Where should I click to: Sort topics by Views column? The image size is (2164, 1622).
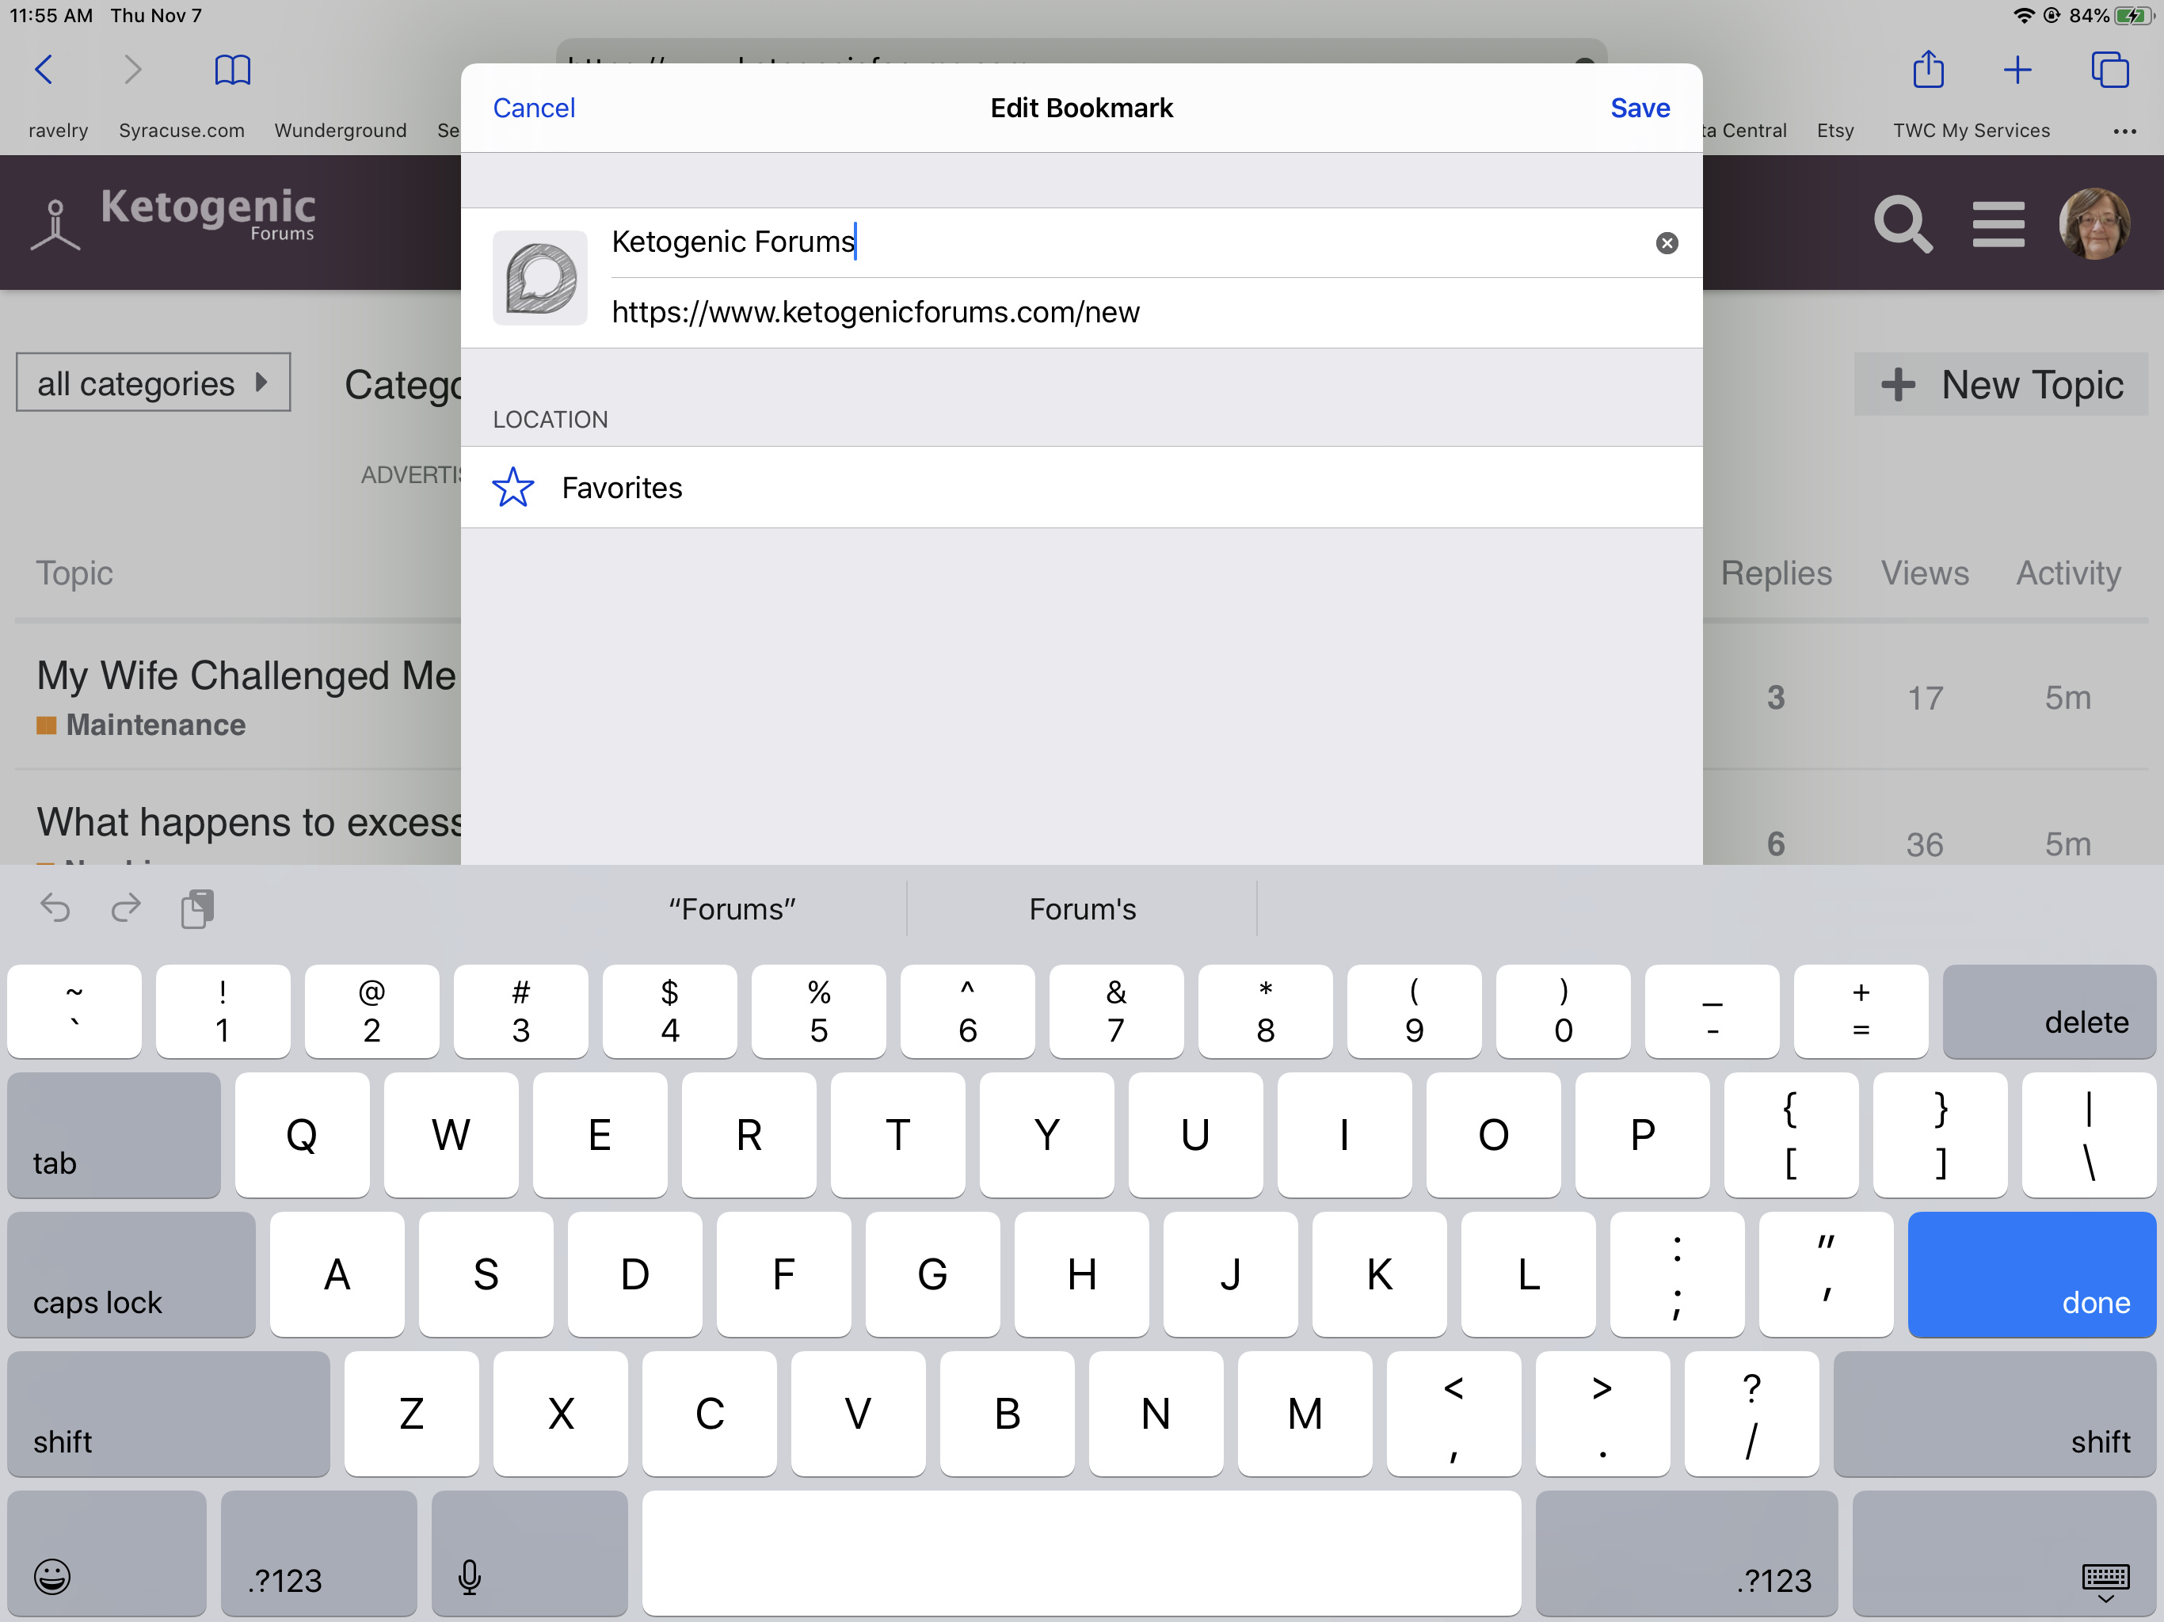(x=1924, y=573)
